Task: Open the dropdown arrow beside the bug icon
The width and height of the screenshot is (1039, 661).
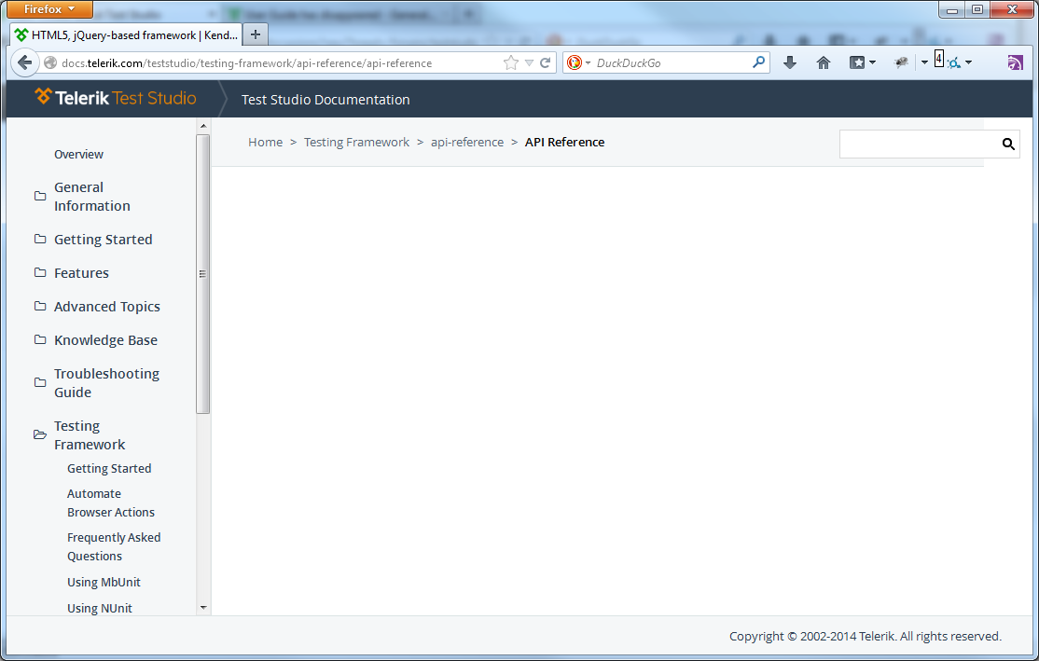Action: point(924,62)
